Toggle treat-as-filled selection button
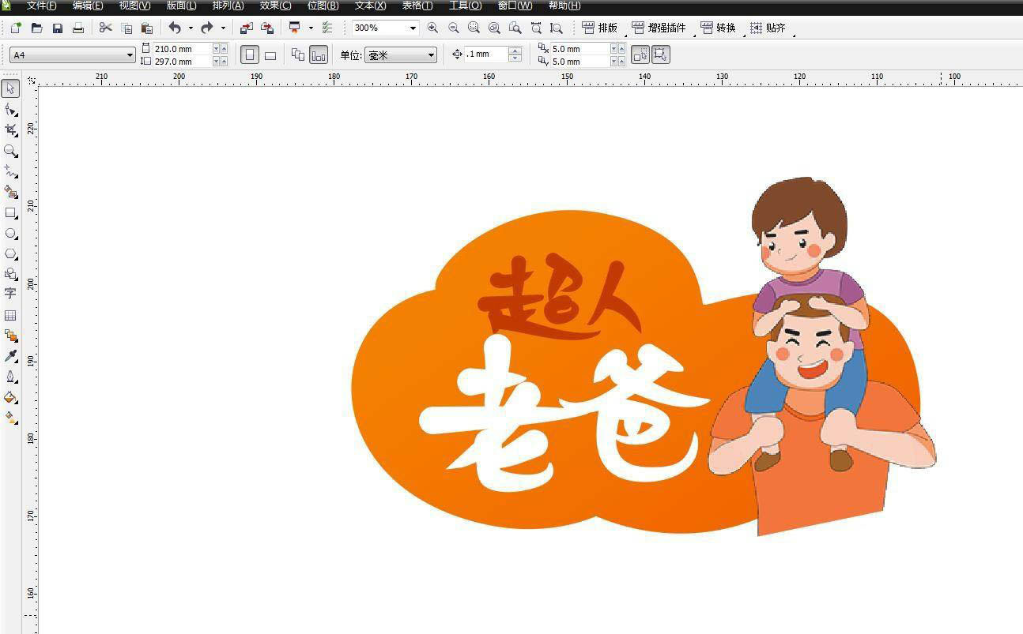Viewport: 1023px width, 634px height. 640,54
